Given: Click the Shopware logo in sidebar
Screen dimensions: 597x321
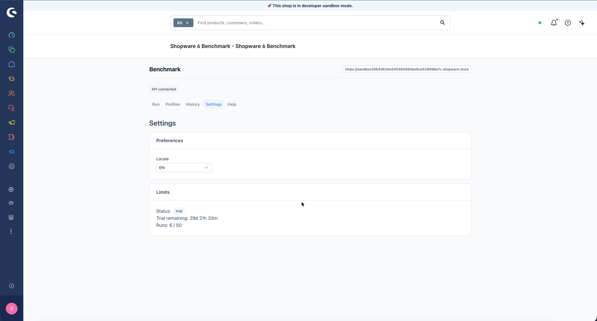Looking at the screenshot, I should (12, 12).
